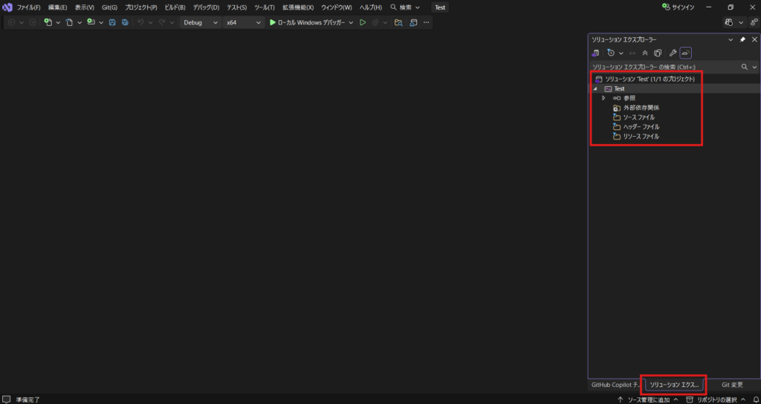Select the ソース ファイル folder

(638, 117)
